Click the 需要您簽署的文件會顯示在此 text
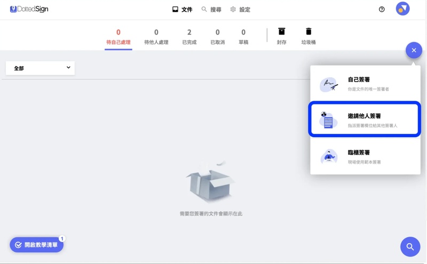Image resolution: width=427 pixels, height=264 pixels. point(211,214)
